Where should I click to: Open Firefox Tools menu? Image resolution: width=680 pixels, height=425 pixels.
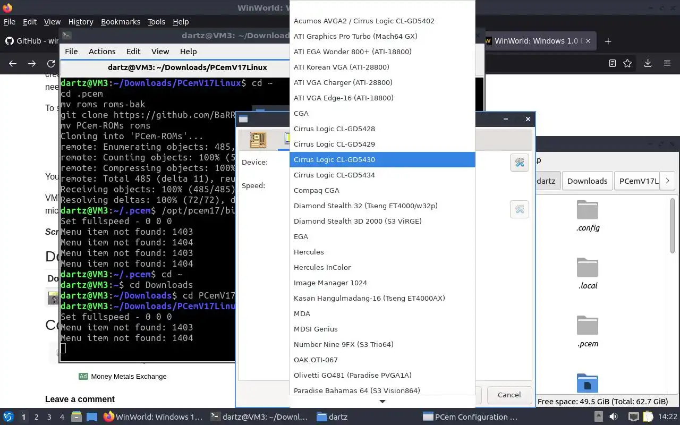pos(157,22)
